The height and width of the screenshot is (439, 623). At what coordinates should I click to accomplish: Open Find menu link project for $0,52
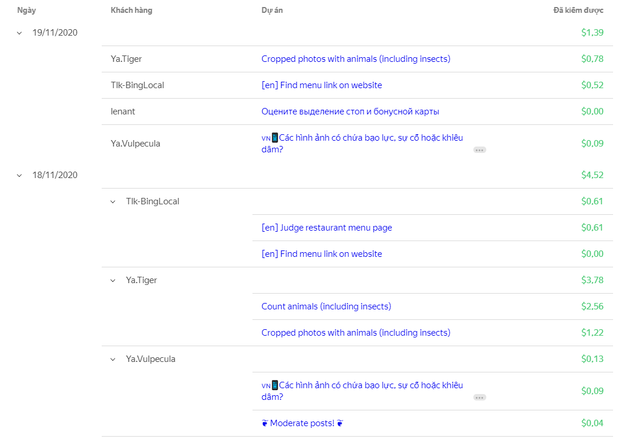pos(321,85)
